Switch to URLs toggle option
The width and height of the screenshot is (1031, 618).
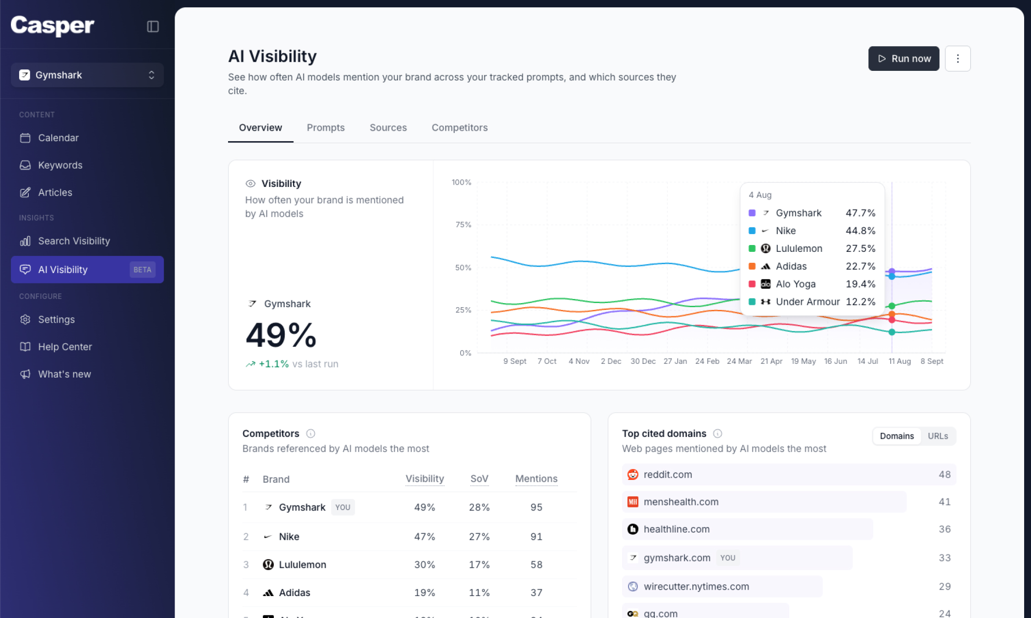coord(938,436)
